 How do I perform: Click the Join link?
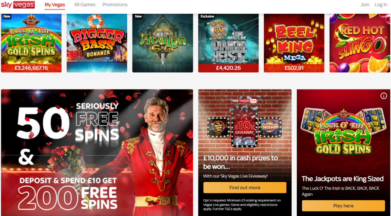pos(365,5)
